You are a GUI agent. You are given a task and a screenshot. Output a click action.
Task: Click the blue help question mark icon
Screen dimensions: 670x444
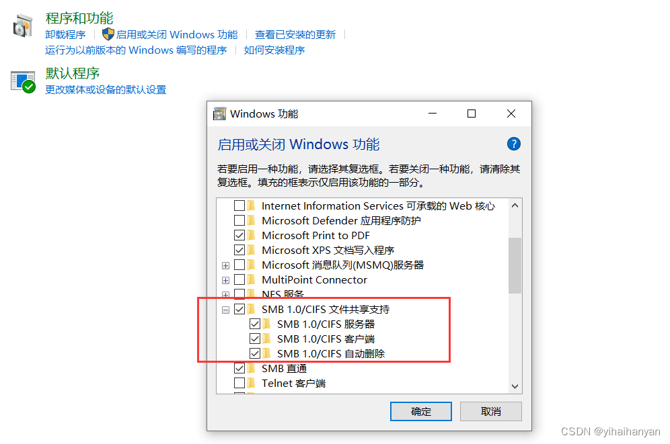click(514, 144)
